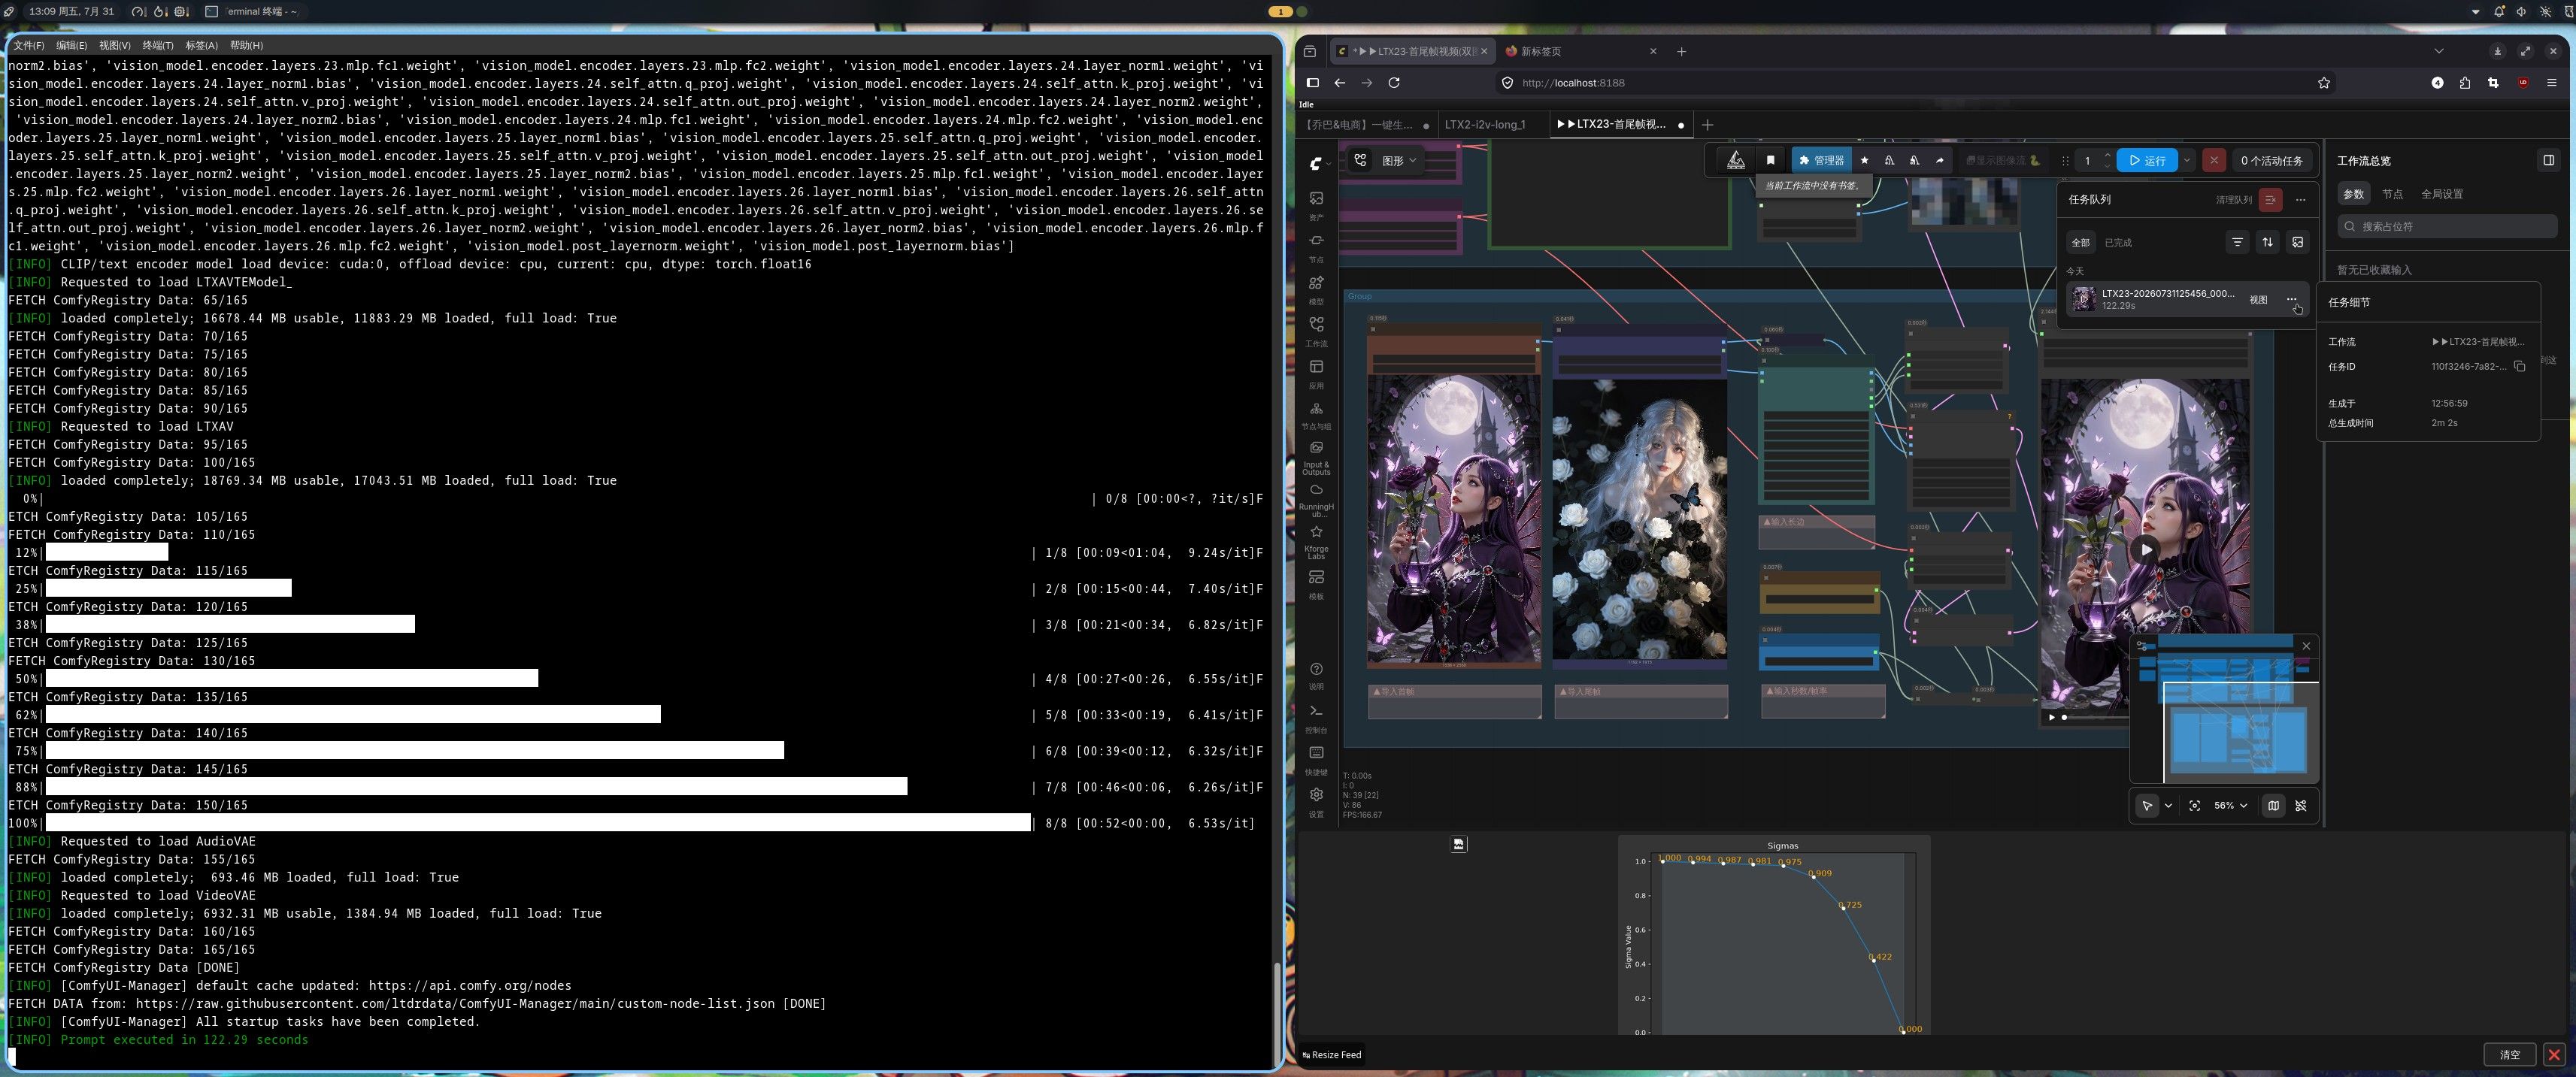The image size is (2576, 1077).
Task: Open the 资产 assets sidebar panel
Action: 1316,204
